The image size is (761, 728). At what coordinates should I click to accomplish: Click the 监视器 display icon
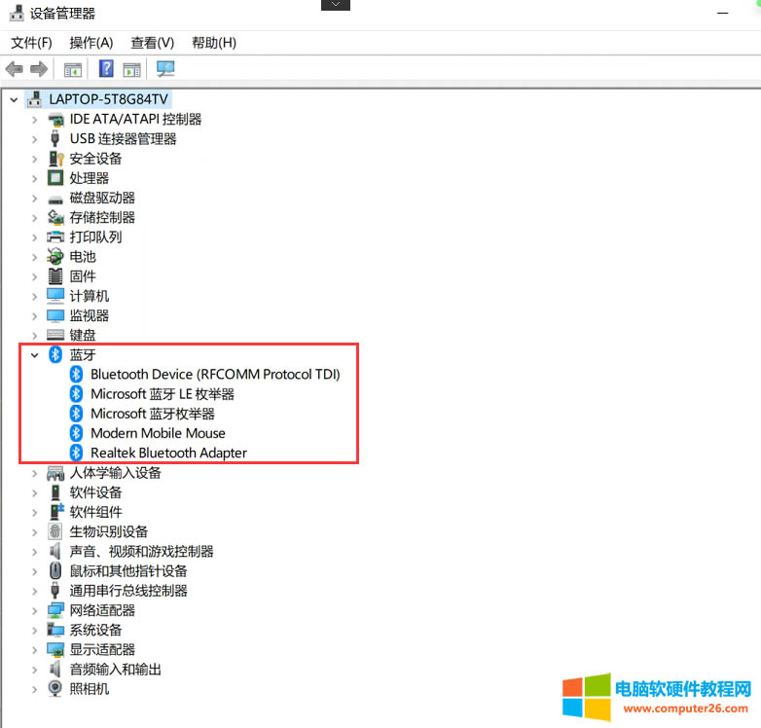point(55,315)
